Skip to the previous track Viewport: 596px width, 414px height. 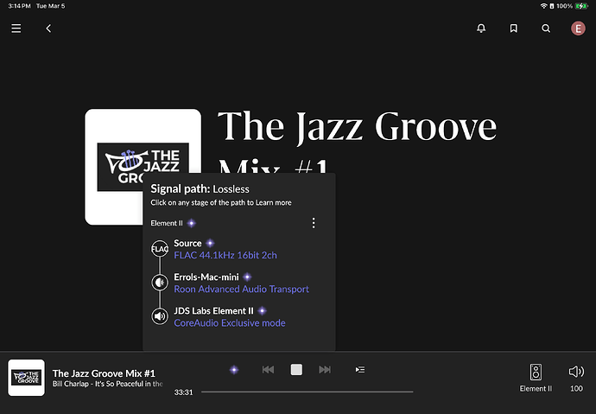click(268, 370)
